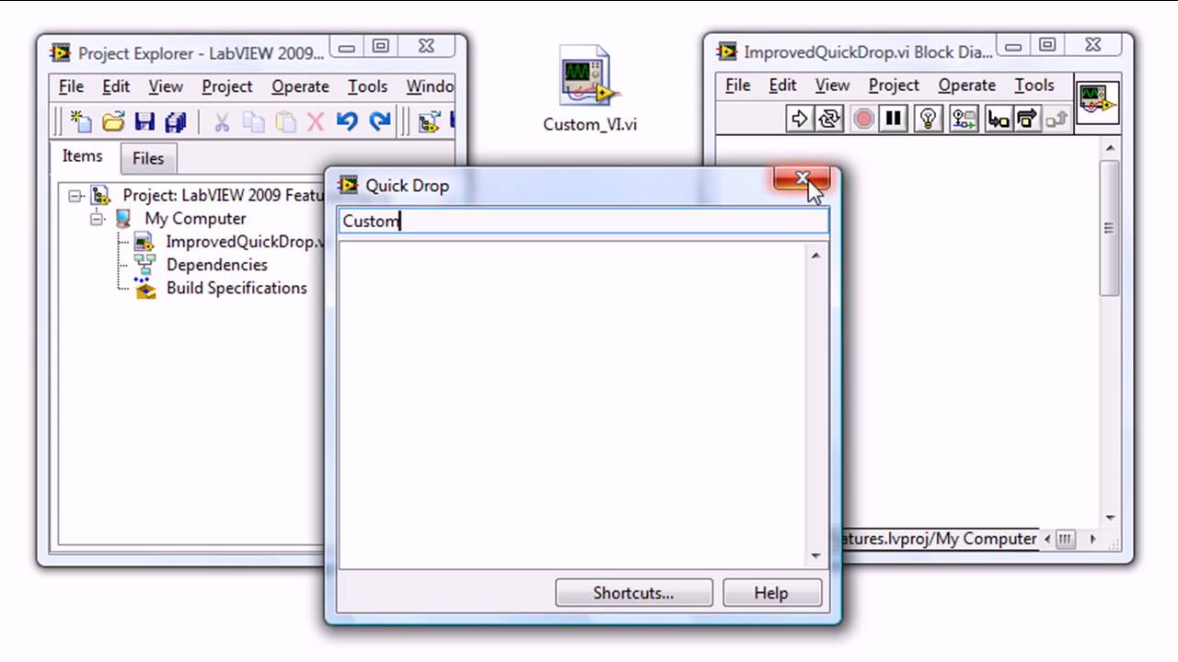Open Operate menu in Project Explorer
The width and height of the screenshot is (1178, 662).
pos(300,86)
